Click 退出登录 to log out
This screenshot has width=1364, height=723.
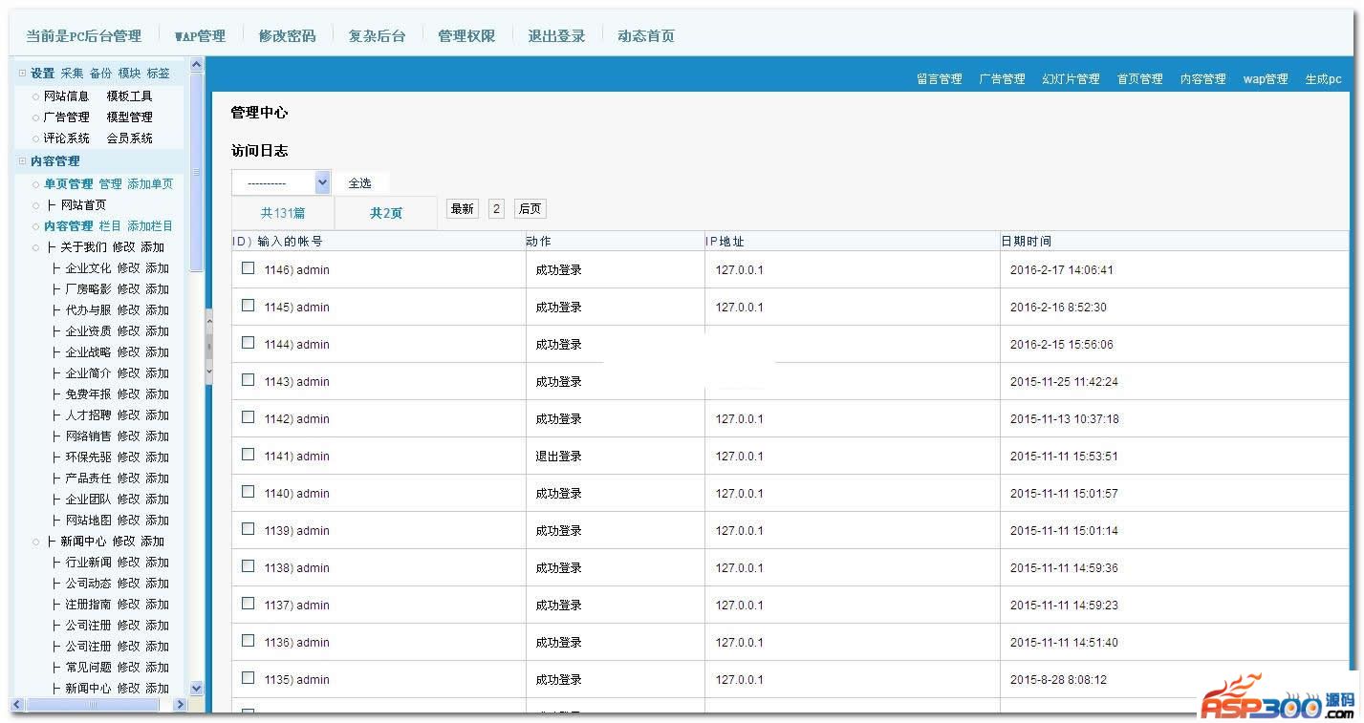(x=556, y=36)
